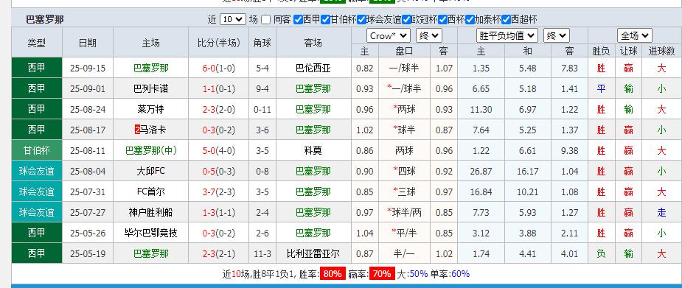682x288 pixels.
Task: Uncheck the 西超杯 filter checkbox
Action: pyautogui.click(x=506, y=20)
